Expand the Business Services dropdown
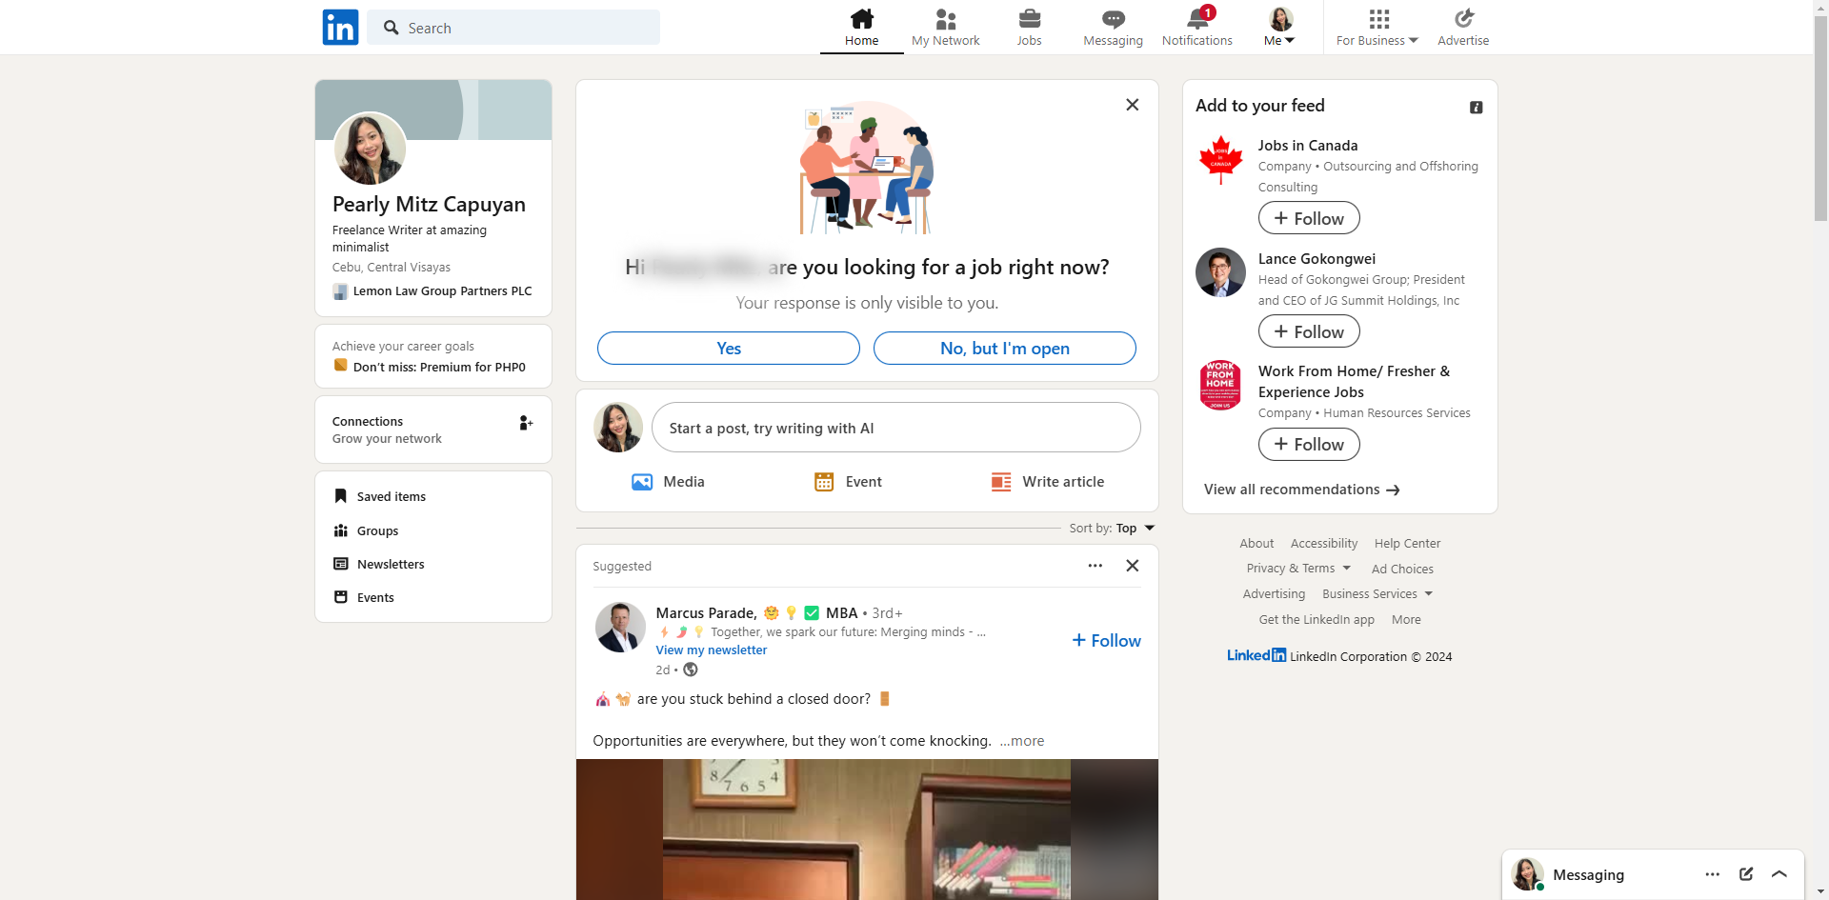The width and height of the screenshot is (1829, 900). [x=1377, y=593]
